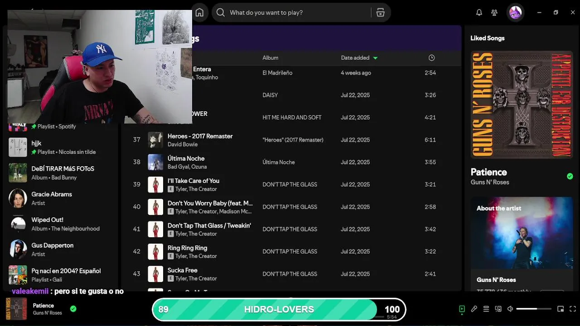Open the What's New bell notifications

(x=479, y=13)
